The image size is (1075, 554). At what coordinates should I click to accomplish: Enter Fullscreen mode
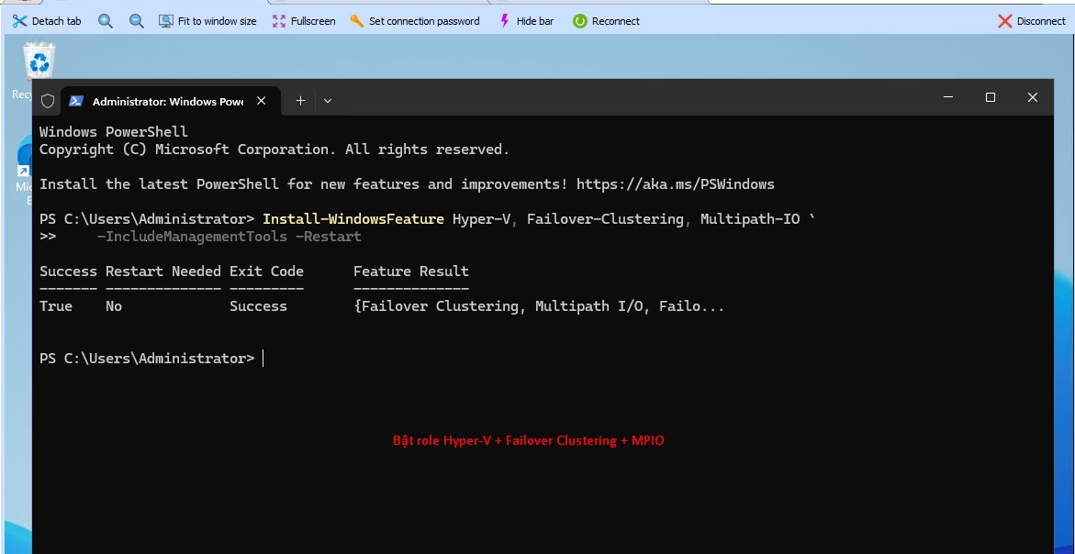click(x=304, y=21)
